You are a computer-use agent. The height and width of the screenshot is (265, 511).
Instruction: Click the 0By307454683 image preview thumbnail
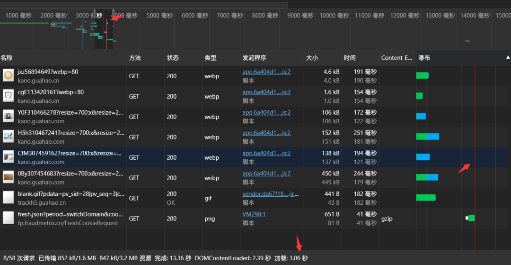(8, 178)
